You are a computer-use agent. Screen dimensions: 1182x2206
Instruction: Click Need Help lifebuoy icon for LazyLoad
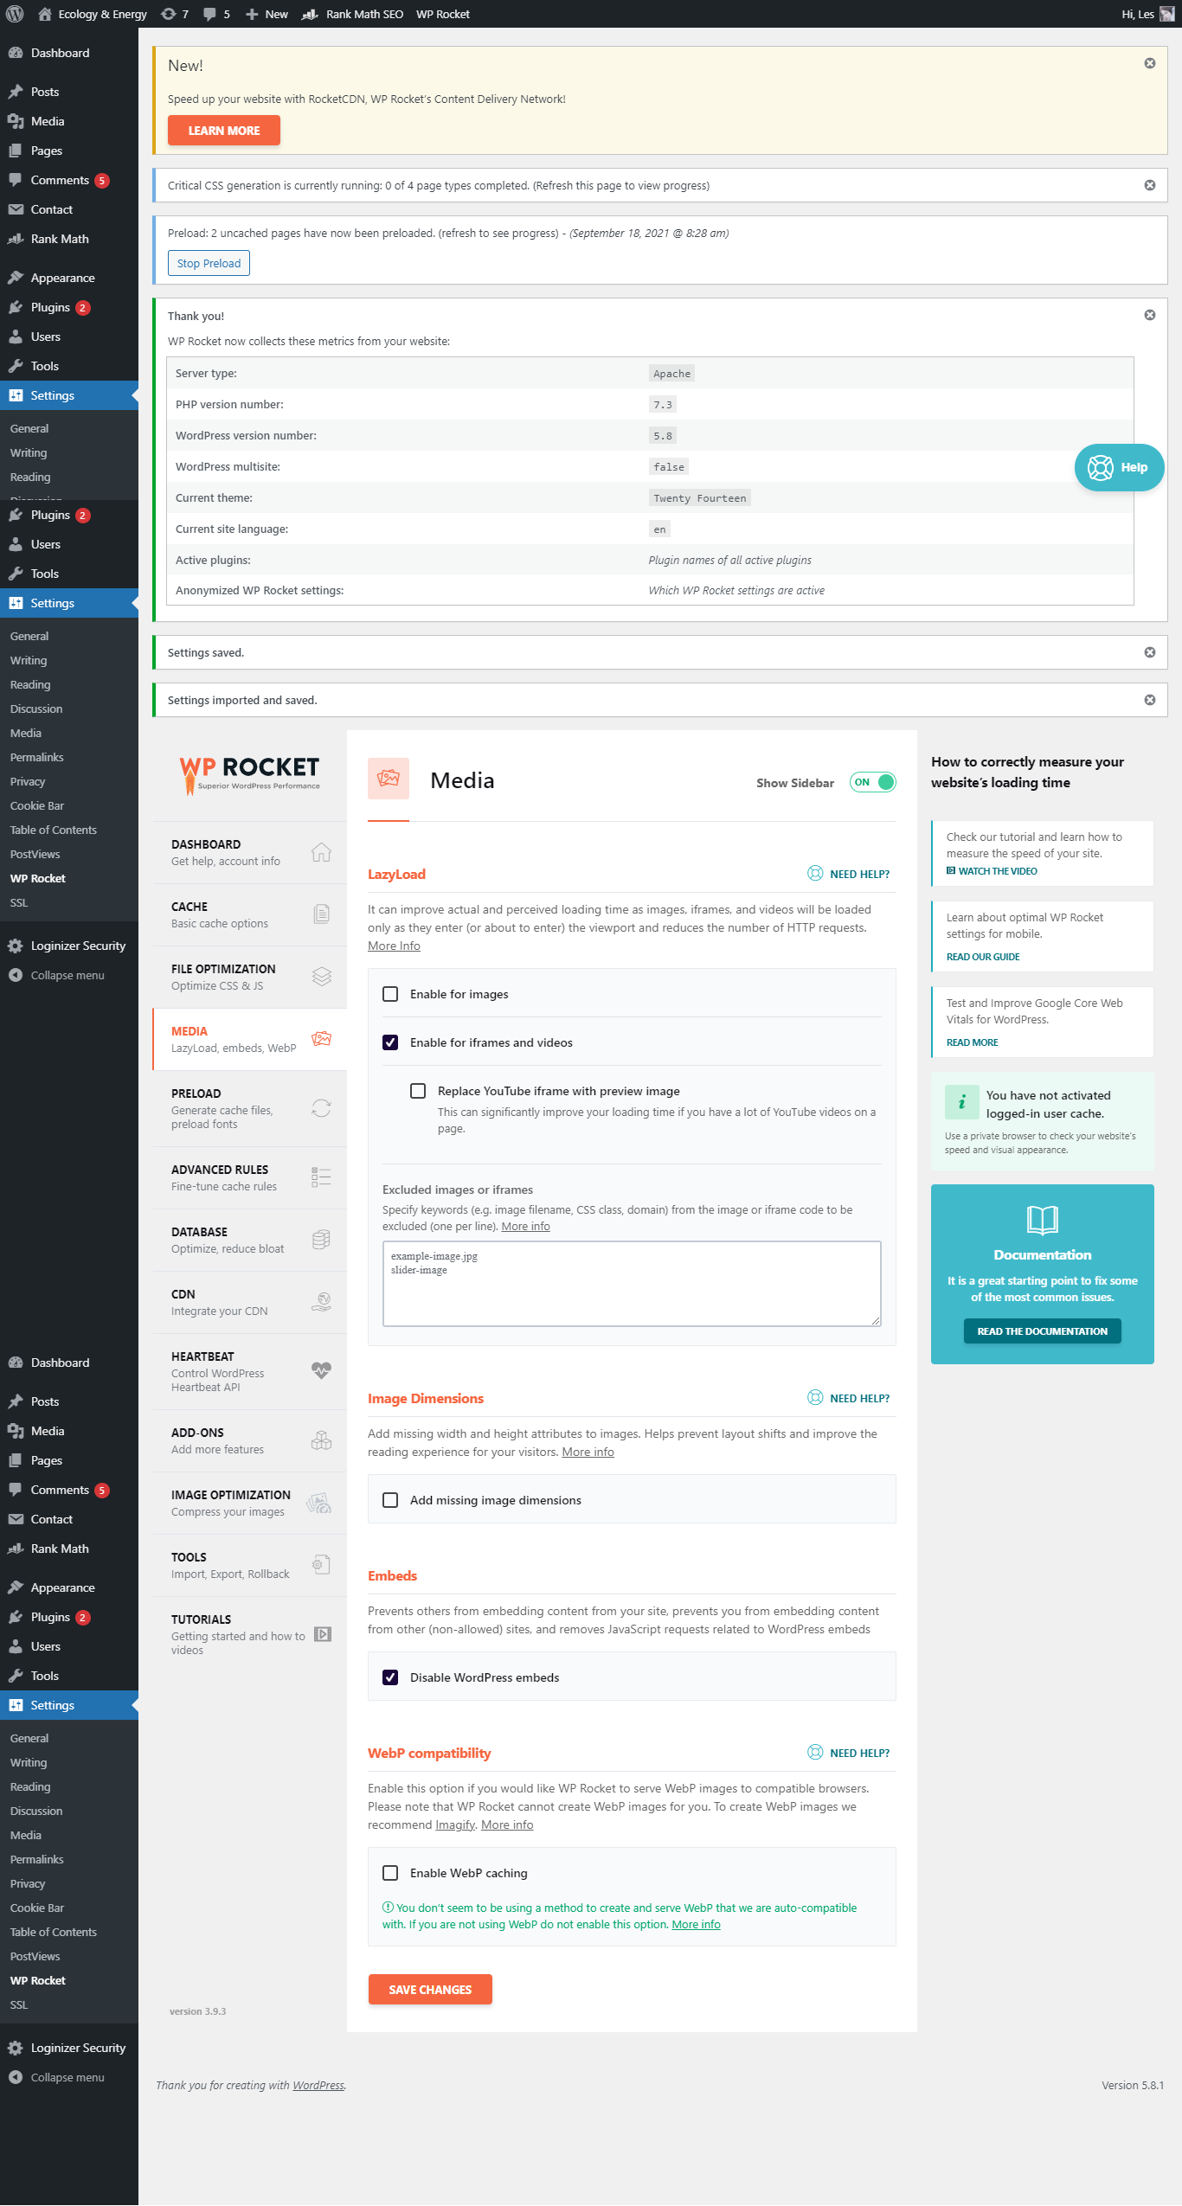point(815,874)
